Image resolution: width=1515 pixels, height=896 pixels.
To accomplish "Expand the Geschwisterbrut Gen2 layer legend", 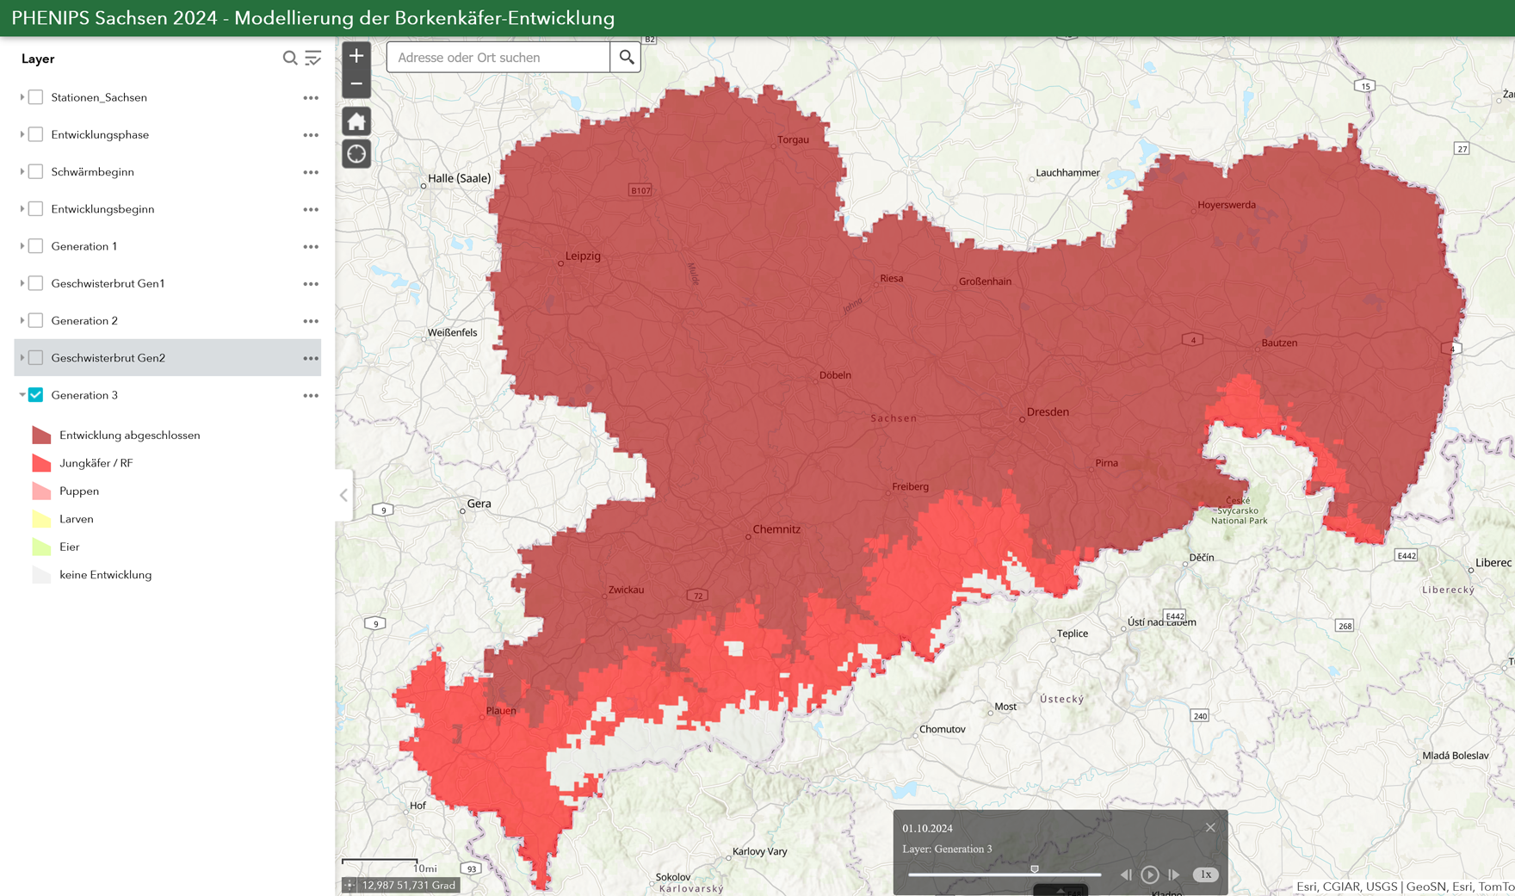I will [x=22, y=357].
